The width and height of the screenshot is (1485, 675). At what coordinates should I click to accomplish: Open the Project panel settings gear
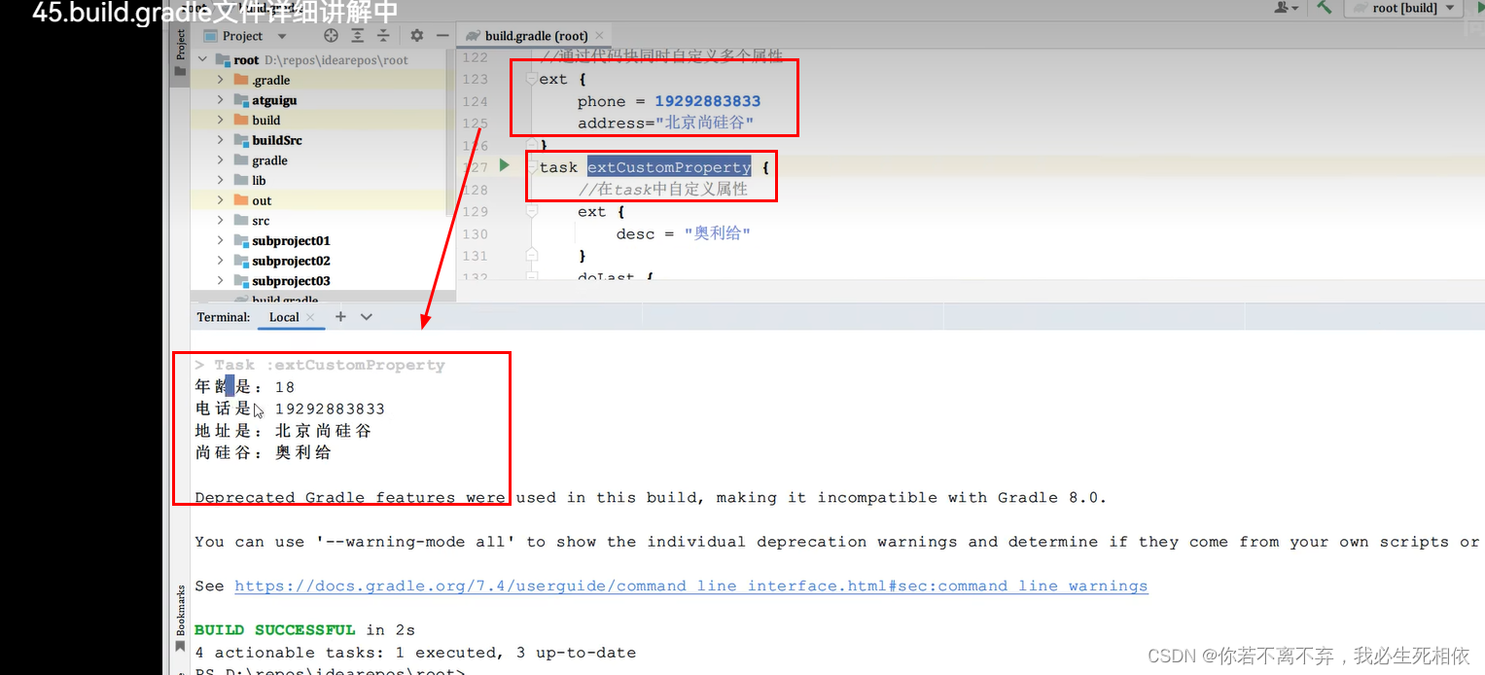416,36
